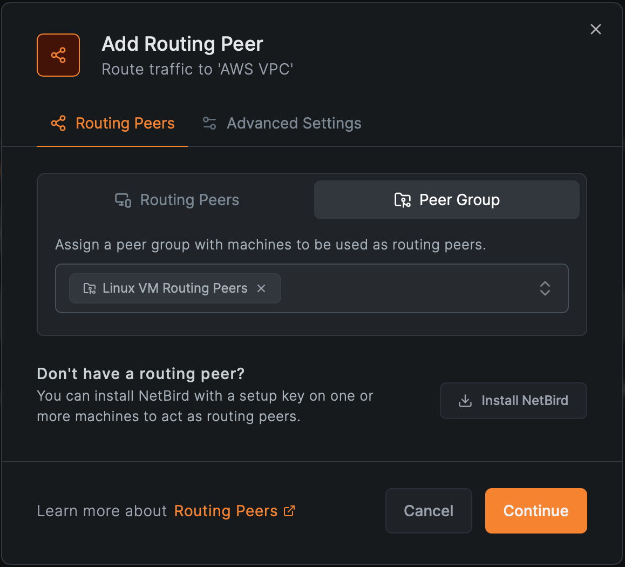
Task: Click the peer group icon on Peer Group button
Action: pos(402,200)
